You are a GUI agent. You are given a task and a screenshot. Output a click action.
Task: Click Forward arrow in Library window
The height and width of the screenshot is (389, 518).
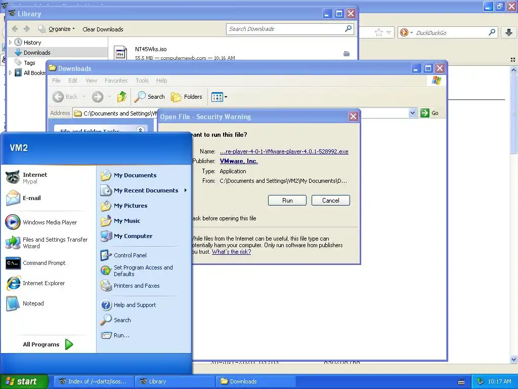click(x=27, y=29)
